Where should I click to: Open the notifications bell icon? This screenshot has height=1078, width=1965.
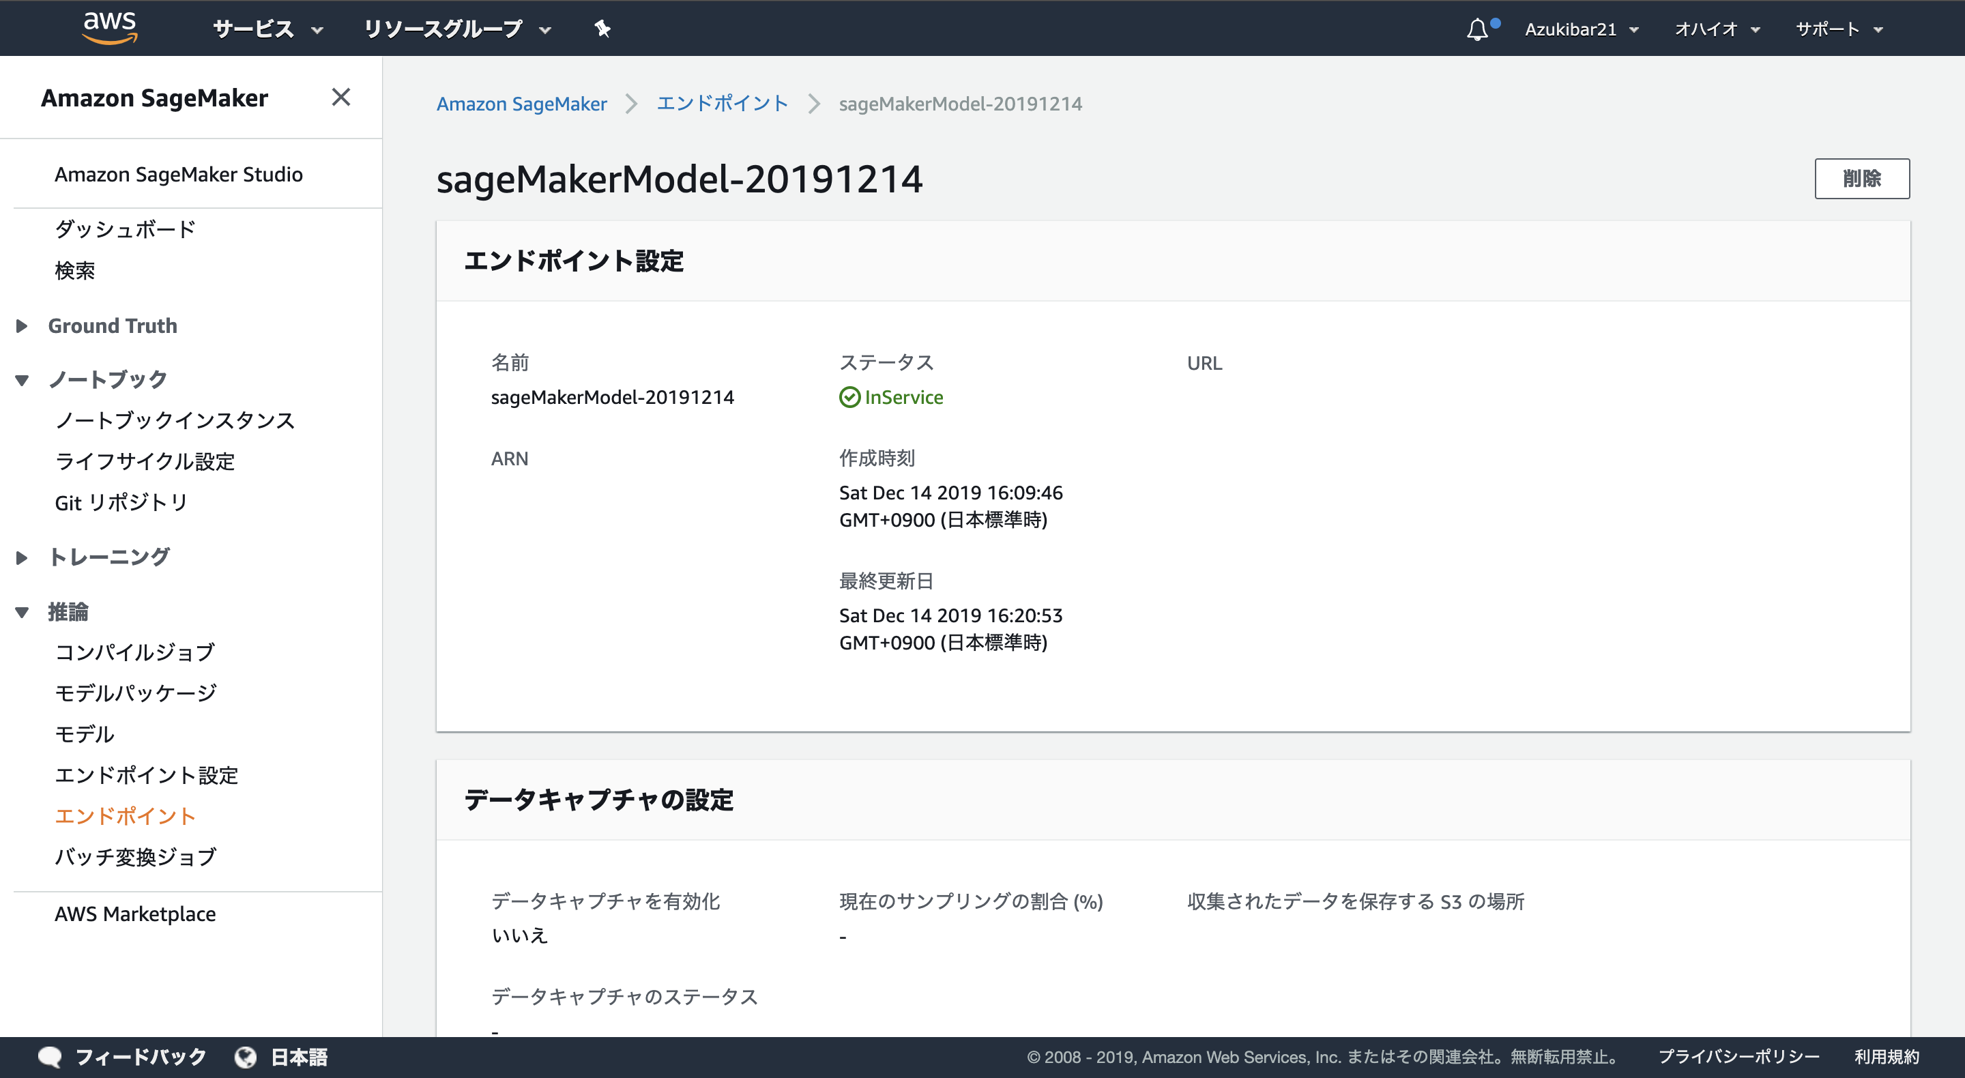pyautogui.click(x=1478, y=29)
